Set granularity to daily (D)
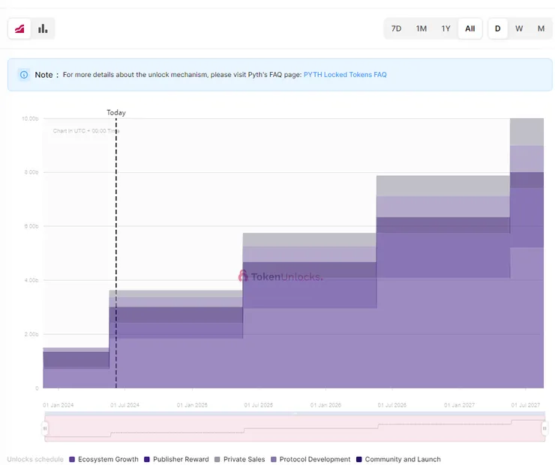Viewport: 555px width, 465px height. [x=497, y=28]
